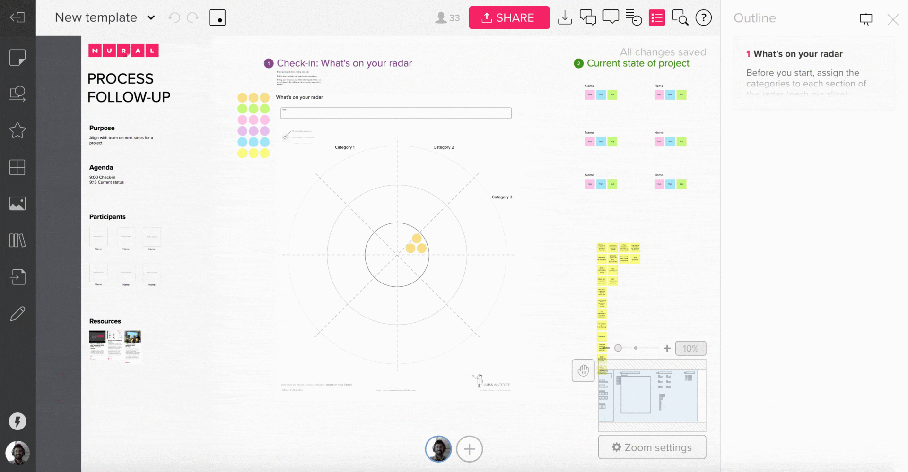Open the content library books icon
Screen dimensions: 908x472
click(17, 240)
